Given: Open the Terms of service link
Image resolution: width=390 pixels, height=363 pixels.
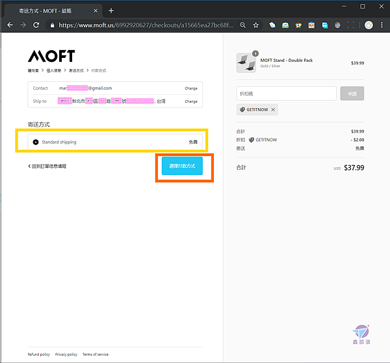Looking at the screenshot, I should coord(96,355).
